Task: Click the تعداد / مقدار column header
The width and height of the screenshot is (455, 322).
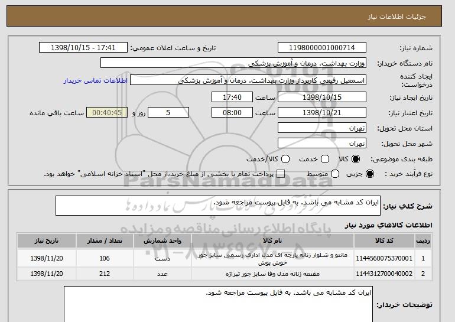Action: 105,241
